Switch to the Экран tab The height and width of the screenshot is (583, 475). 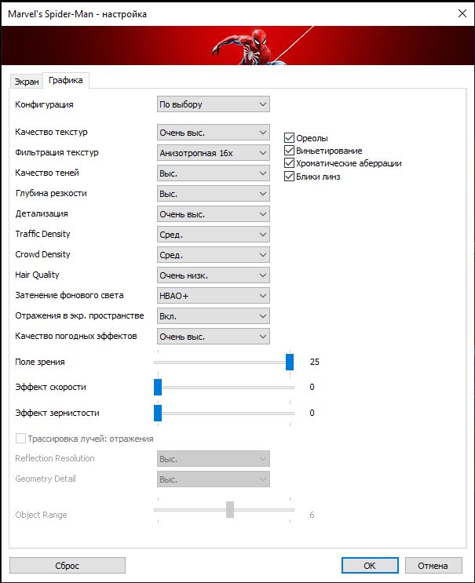(26, 82)
